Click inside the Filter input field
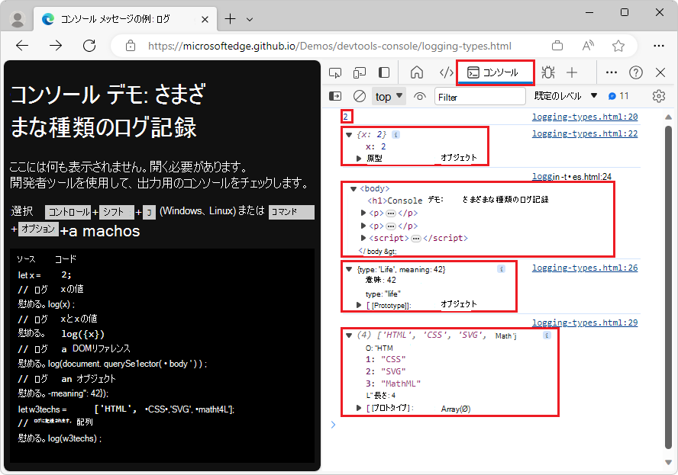The image size is (678, 475). pyautogui.click(x=479, y=96)
